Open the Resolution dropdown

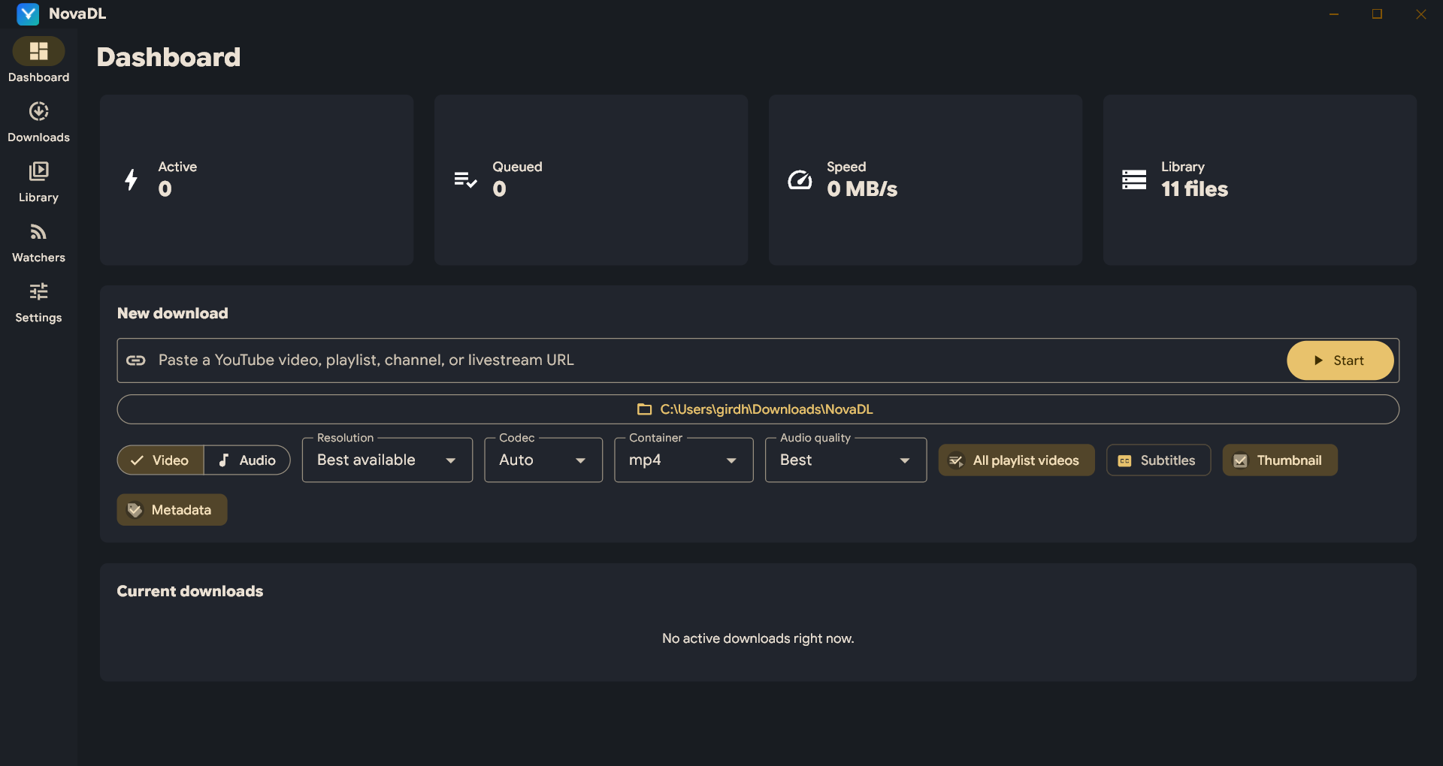(x=387, y=460)
